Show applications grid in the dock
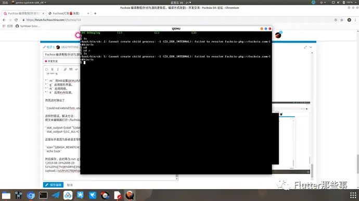The width and height of the screenshot is (359, 201). [x=353, y=195]
